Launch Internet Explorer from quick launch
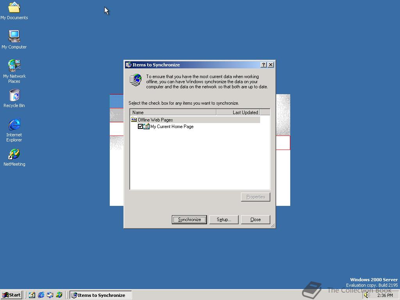Image resolution: width=400 pixels, height=300 pixels. tap(41, 295)
